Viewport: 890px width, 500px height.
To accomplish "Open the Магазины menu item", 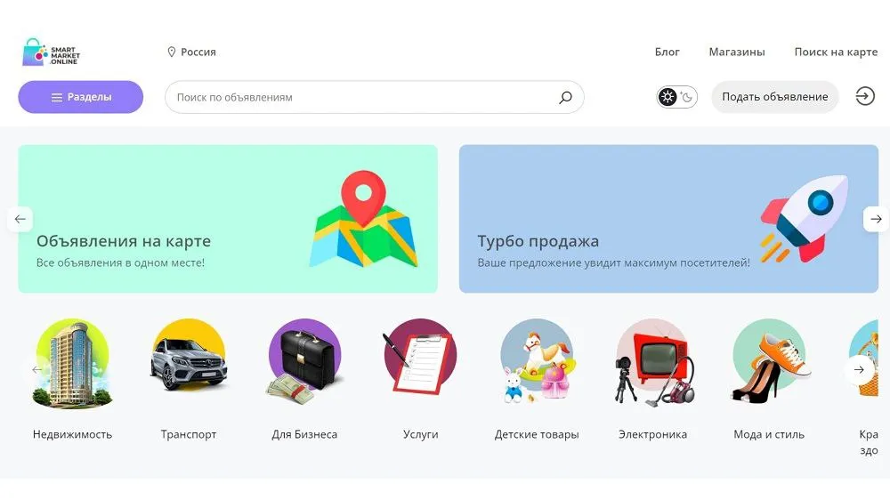I will (x=736, y=52).
